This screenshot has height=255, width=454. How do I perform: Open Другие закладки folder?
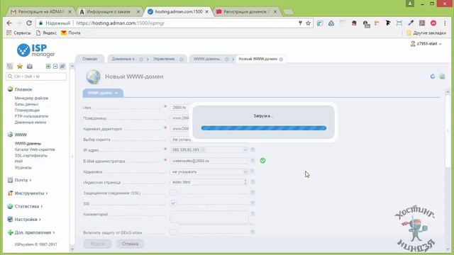(426, 33)
